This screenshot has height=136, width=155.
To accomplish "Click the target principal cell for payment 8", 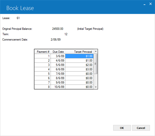I will 79,87.
